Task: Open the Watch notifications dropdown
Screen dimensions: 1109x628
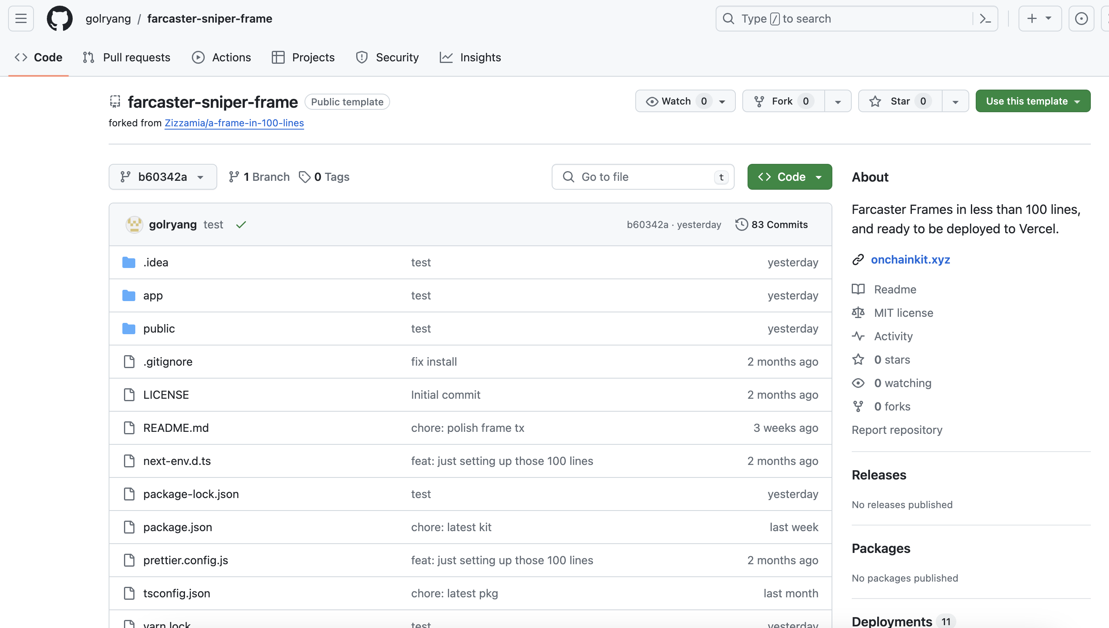Action: [x=685, y=101]
